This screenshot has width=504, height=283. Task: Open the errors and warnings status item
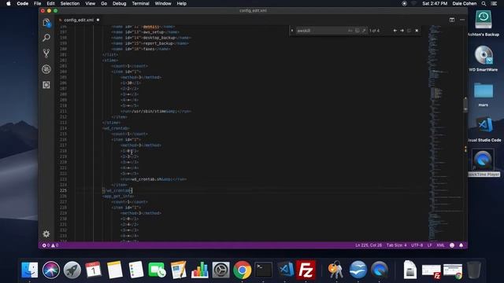tap(50, 245)
